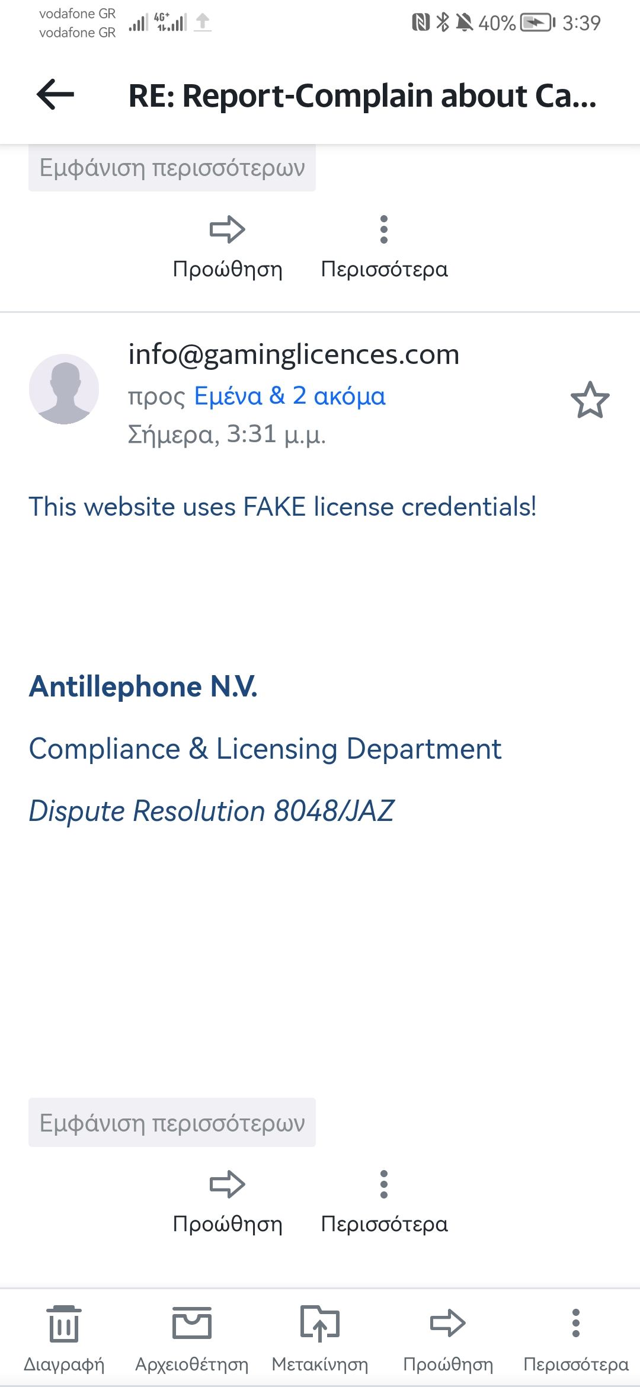Expand recipients 'Εμένα & 2 ακόμα'

click(x=289, y=396)
